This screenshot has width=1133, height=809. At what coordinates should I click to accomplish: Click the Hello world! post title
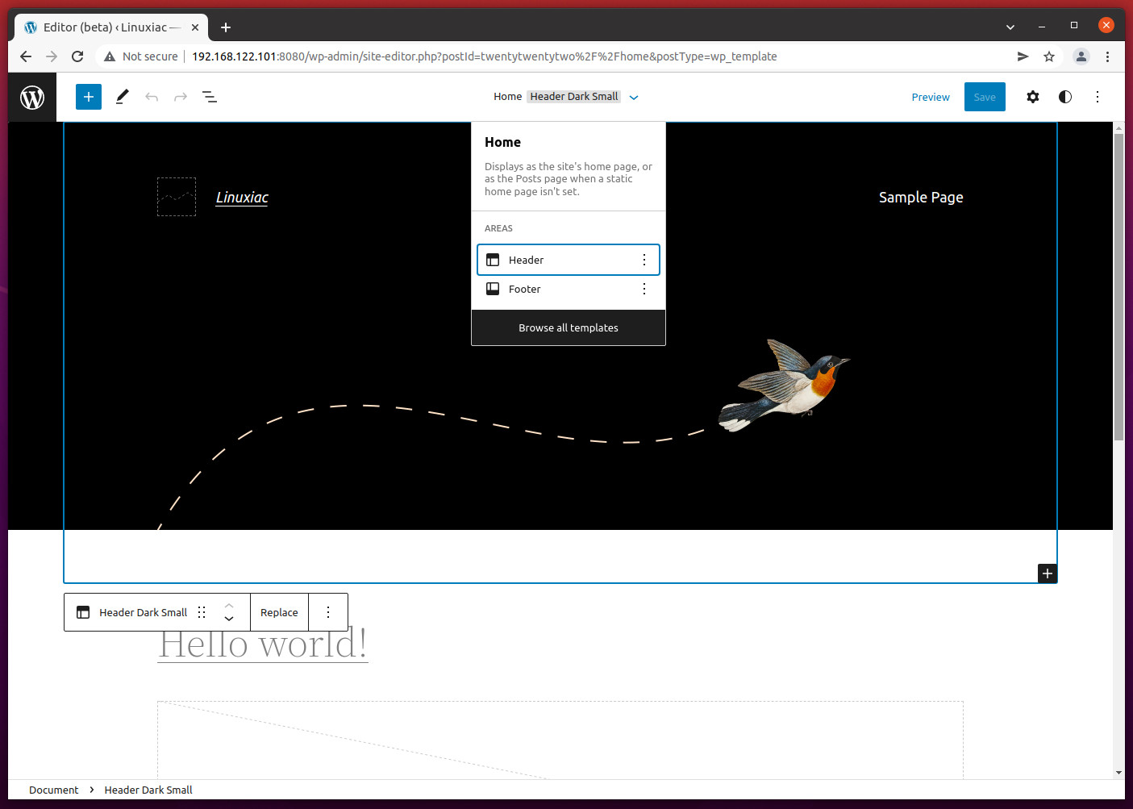click(x=263, y=644)
